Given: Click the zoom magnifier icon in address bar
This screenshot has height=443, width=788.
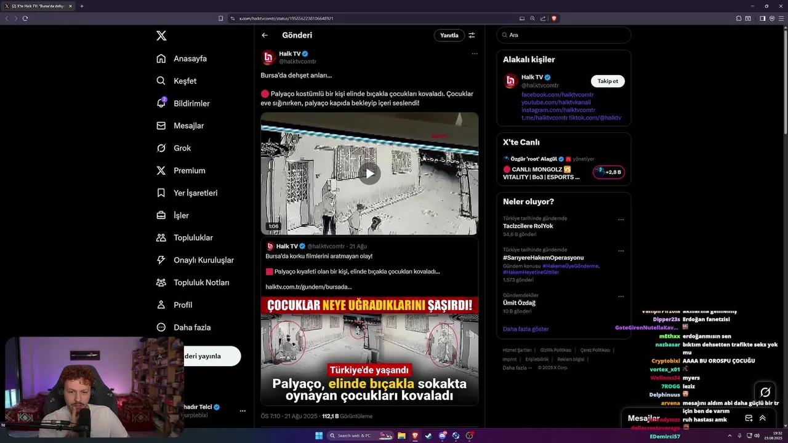Looking at the screenshot, I should coord(533,18).
